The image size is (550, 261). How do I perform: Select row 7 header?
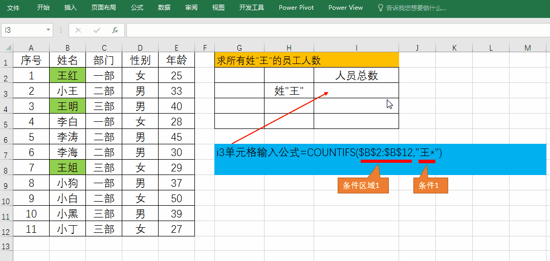pos(6,153)
